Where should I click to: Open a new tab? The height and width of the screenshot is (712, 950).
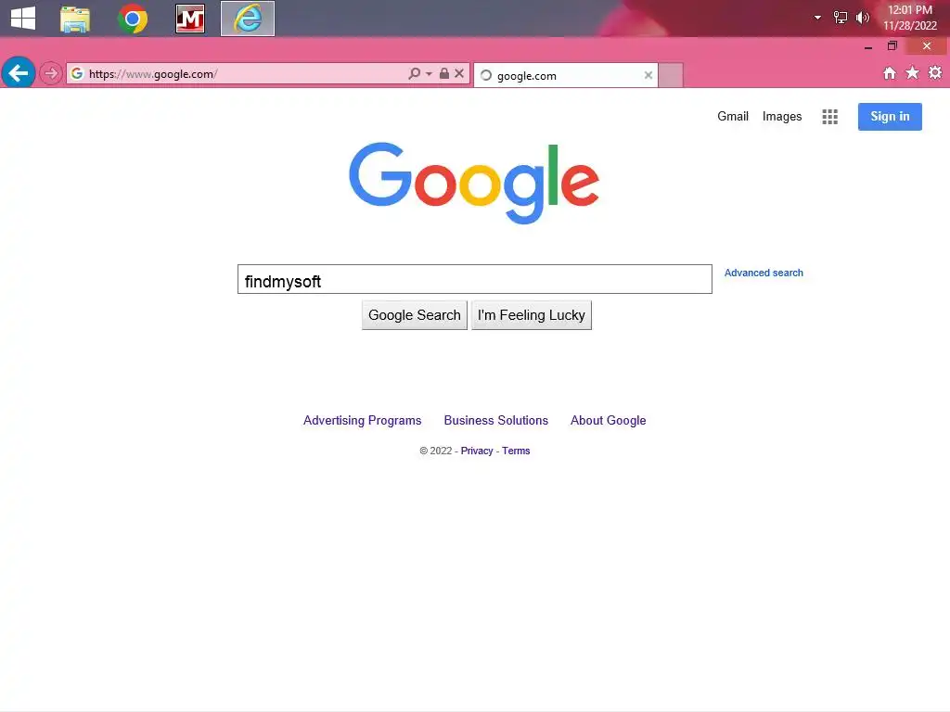tap(671, 76)
